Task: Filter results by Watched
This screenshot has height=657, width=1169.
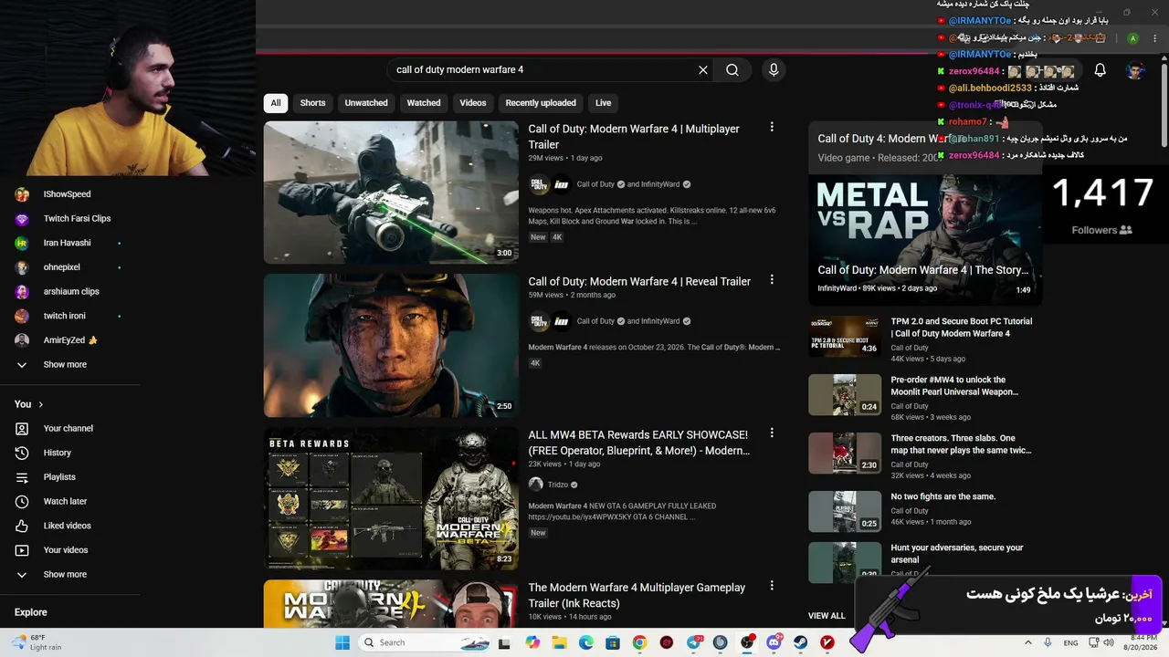Action: pyautogui.click(x=424, y=103)
